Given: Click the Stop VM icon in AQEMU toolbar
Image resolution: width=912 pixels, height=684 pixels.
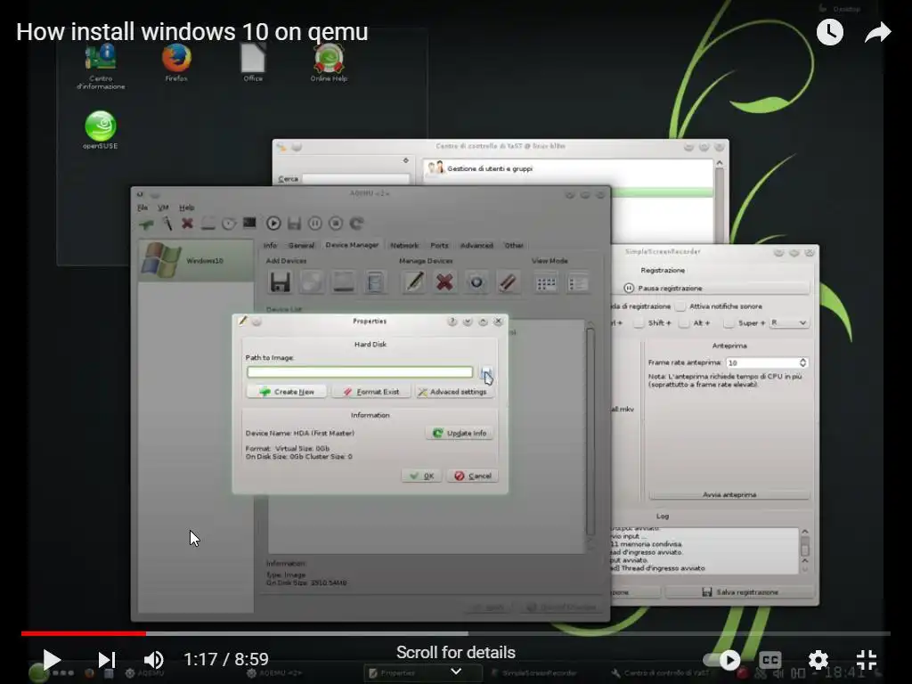Looking at the screenshot, I should (x=336, y=224).
